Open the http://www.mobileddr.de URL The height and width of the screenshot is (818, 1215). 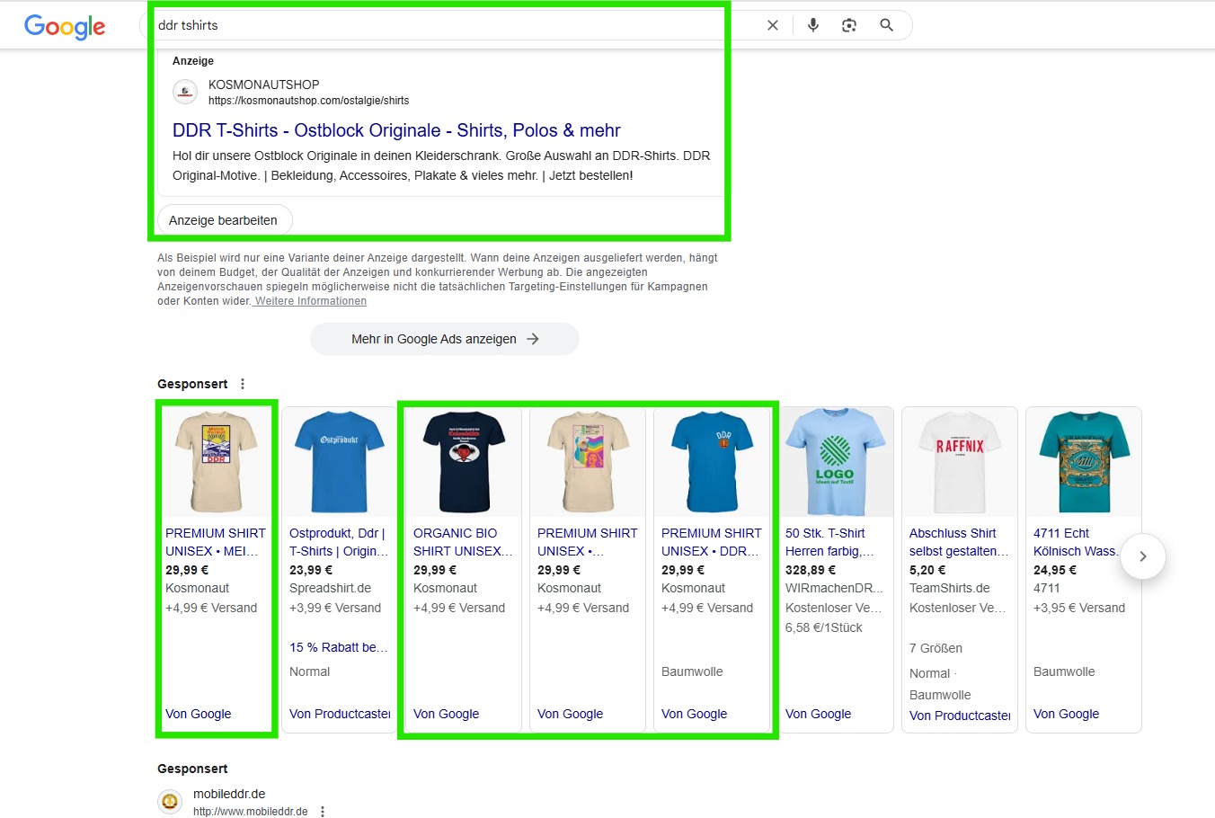(251, 812)
